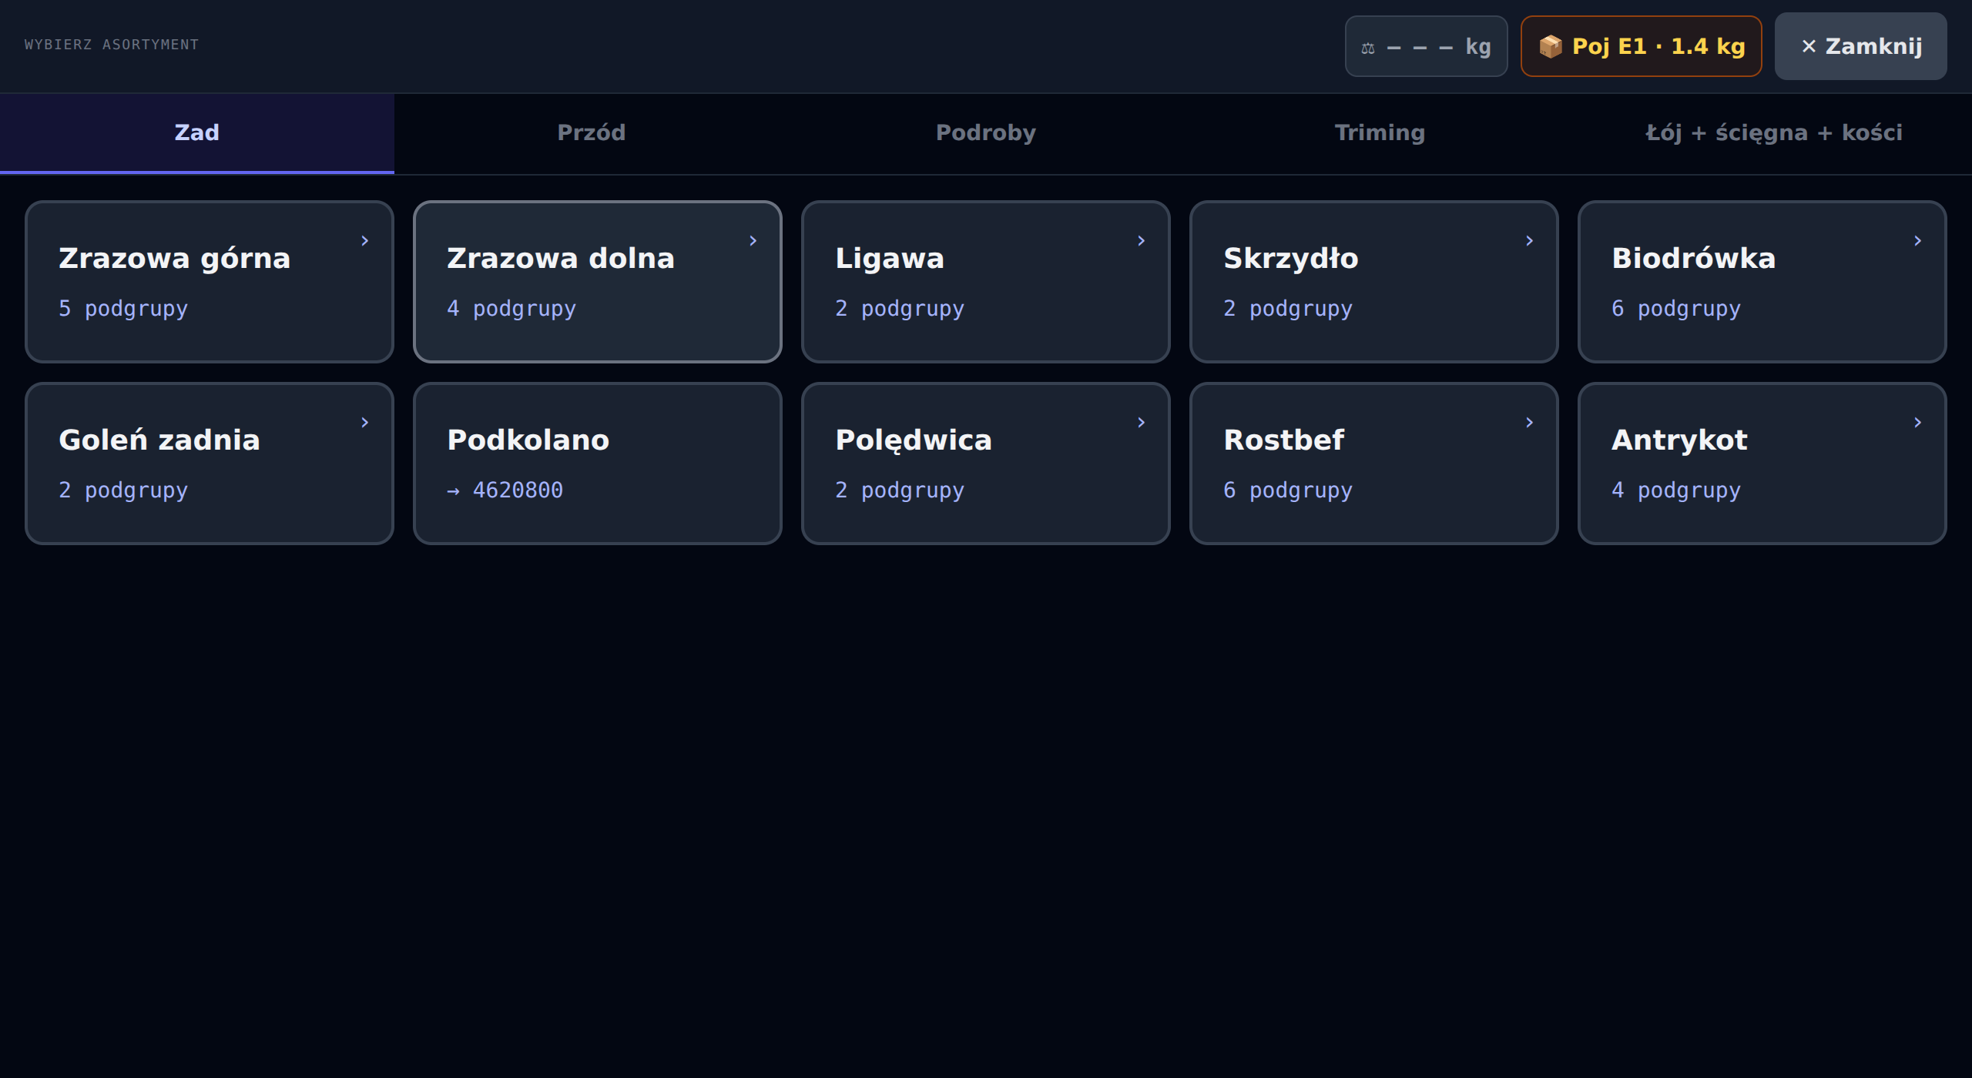Click '5 podgrupy' under Zrazowa górna
Image resolution: width=1972 pixels, height=1078 pixels.
point(123,309)
